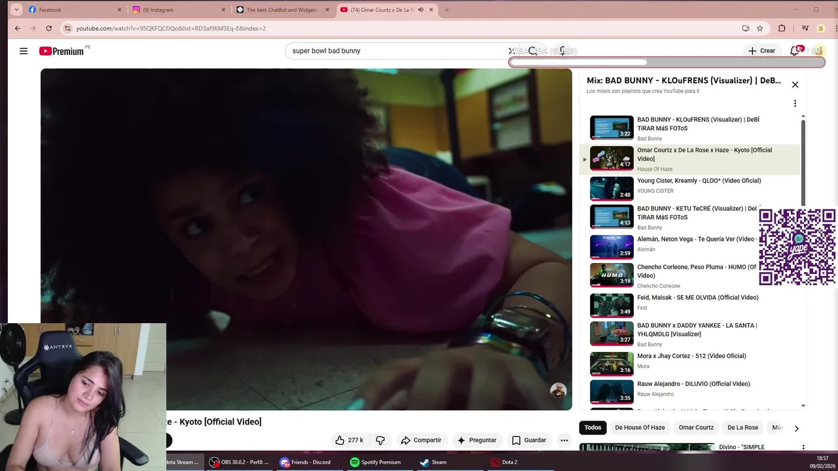Click the main video player
838x471 pixels.
click(x=306, y=239)
